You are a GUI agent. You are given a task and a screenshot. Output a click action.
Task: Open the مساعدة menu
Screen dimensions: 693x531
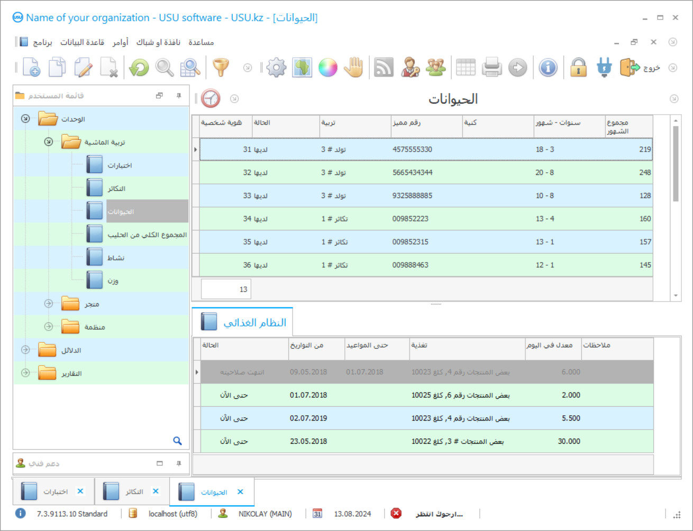click(202, 42)
